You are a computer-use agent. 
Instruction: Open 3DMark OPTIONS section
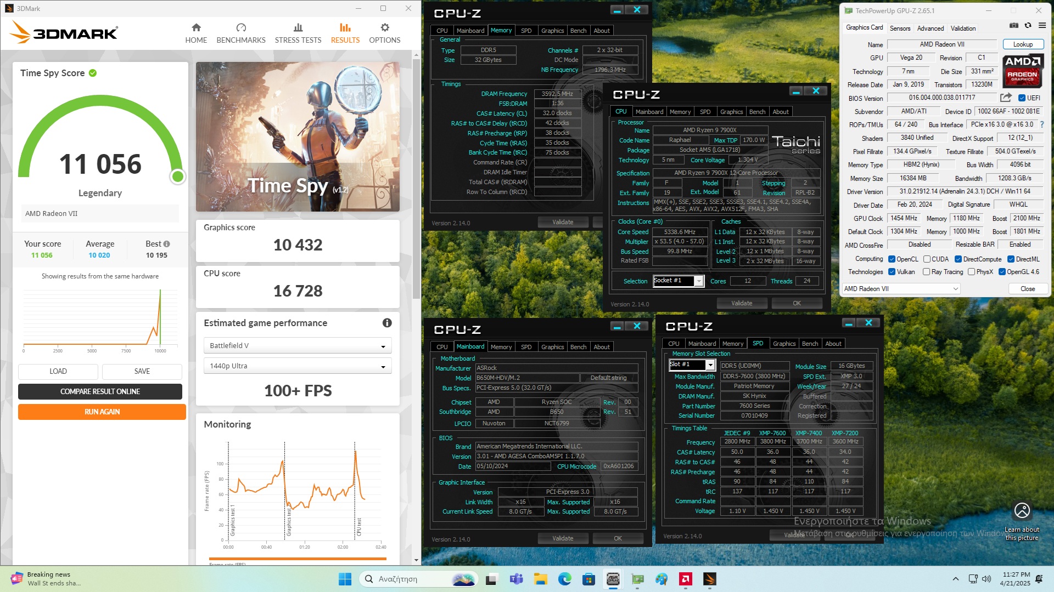point(384,33)
